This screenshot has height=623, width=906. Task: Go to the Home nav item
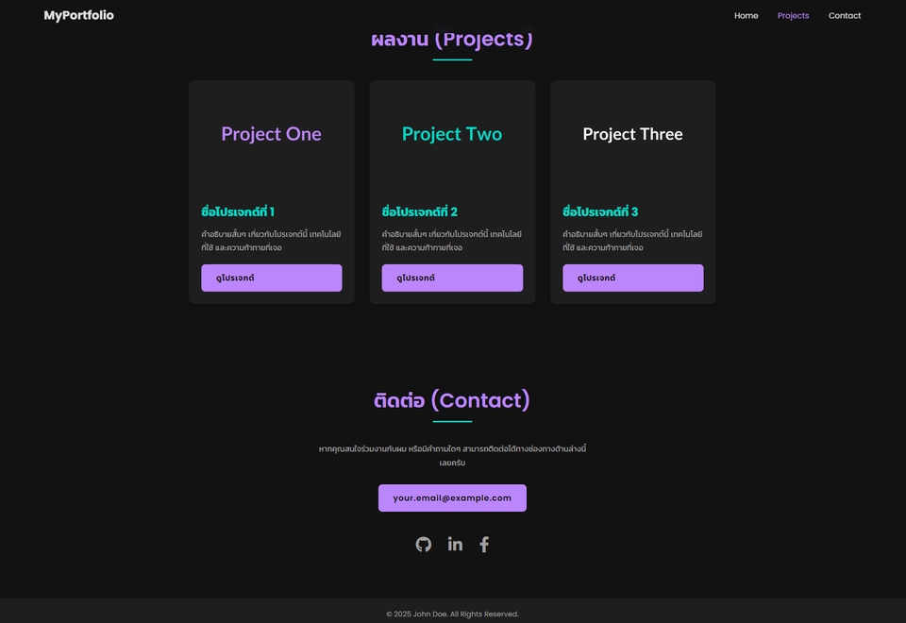tap(746, 15)
